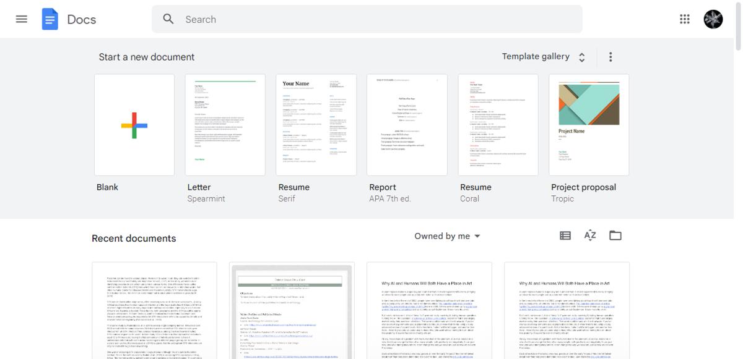Click inside the Search field
This screenshot has height=359, width=743.
(x=310, y=19)
